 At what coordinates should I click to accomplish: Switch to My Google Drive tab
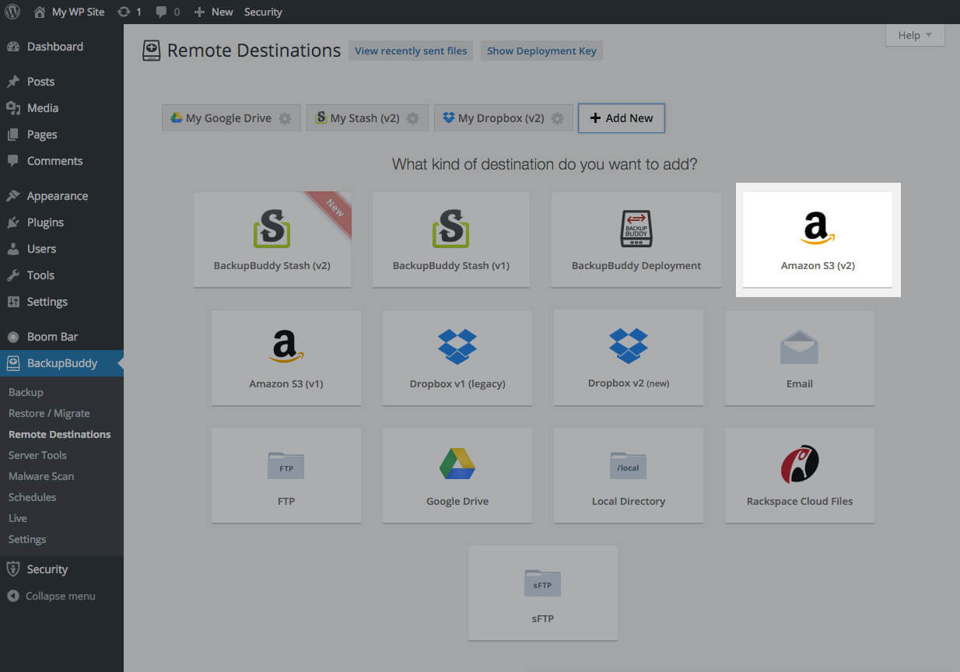click(x=231, y=118)
